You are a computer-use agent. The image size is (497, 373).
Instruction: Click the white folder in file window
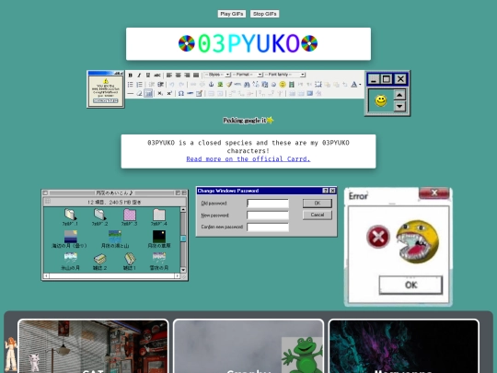[159, 215]
